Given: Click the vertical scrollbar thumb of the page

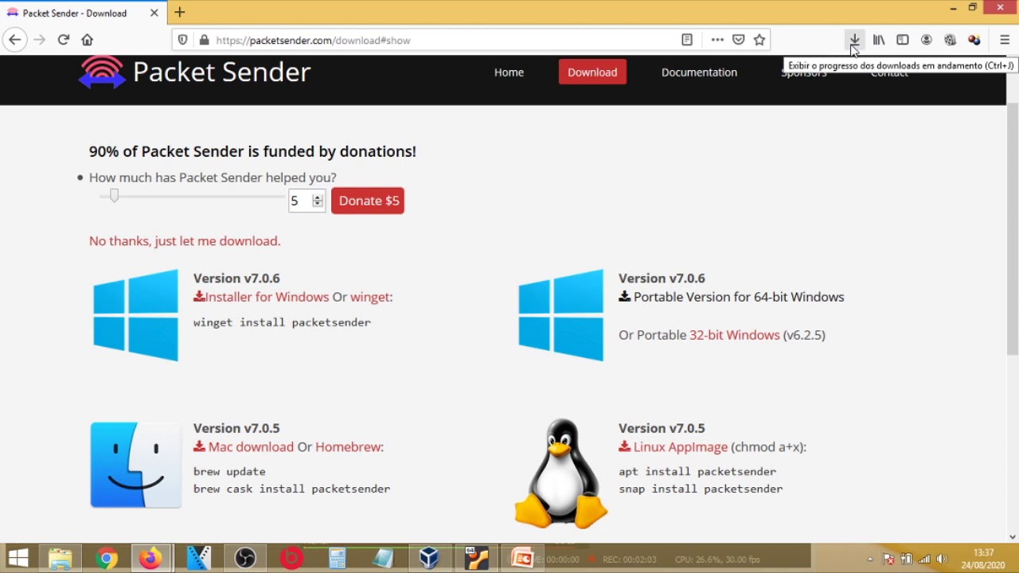Looking at the screenshot, I should pyautogui.click(x=1013, y=229).
